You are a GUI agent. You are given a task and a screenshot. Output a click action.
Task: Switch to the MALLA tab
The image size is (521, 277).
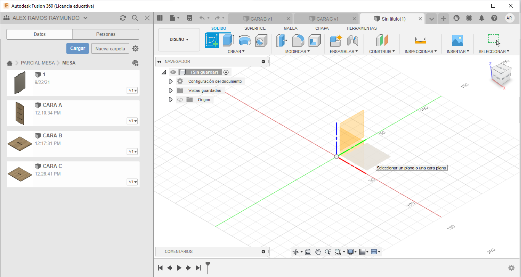291,28
